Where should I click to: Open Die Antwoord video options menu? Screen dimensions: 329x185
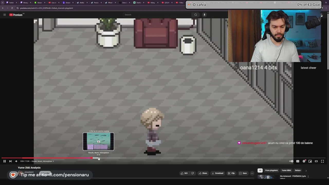308,177
